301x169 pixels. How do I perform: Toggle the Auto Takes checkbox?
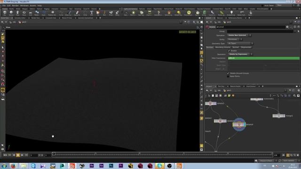tap(262, 6)
